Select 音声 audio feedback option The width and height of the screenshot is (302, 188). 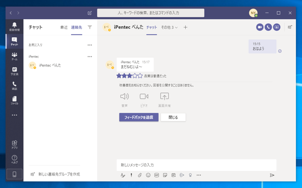pos(125,100)
